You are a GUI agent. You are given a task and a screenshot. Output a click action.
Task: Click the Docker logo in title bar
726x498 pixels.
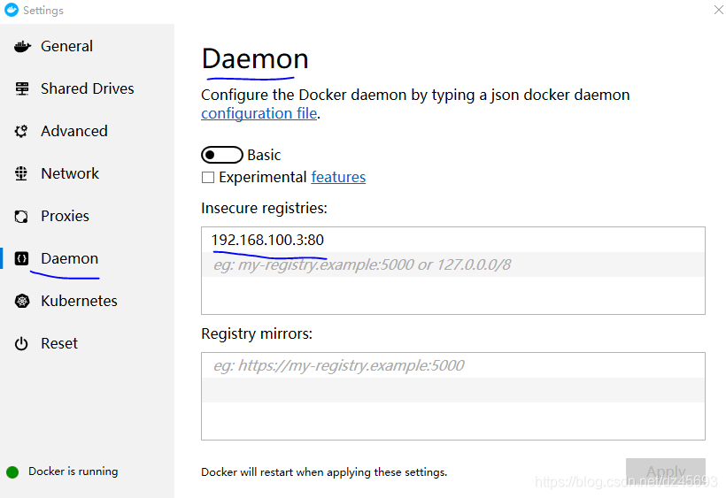12,10
